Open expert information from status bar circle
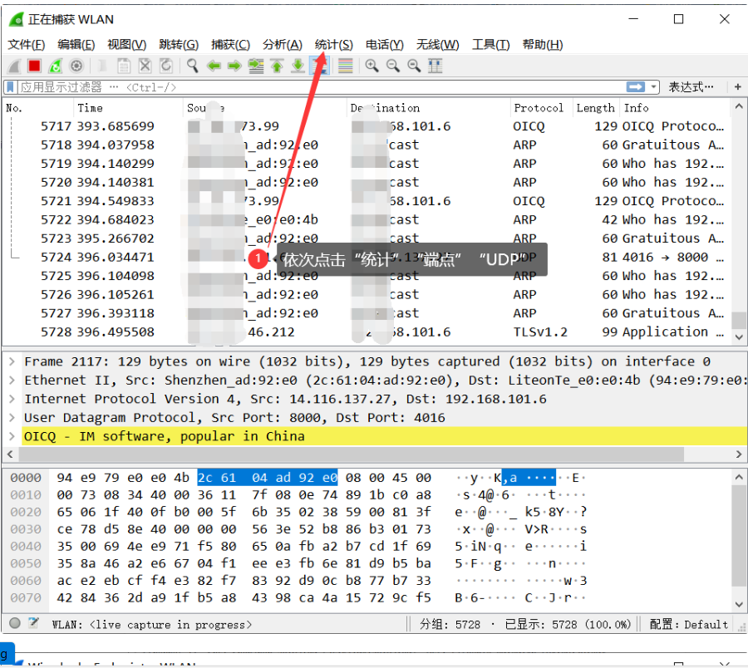 pos(15,623)
